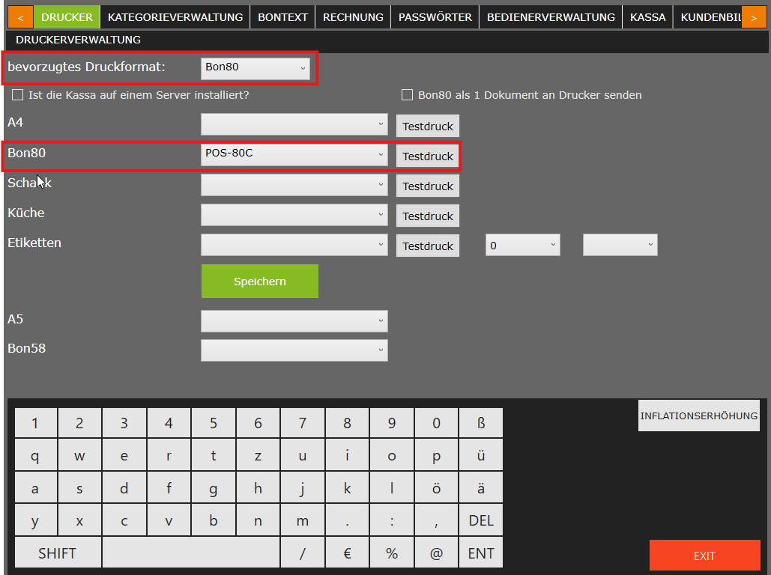The width and height of the screenshot is (771, 575).
Task: Click the red EXIT button
Action: point(704,556)
